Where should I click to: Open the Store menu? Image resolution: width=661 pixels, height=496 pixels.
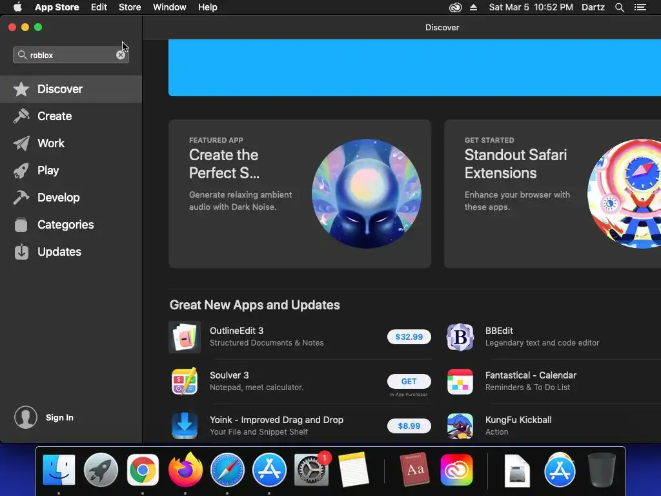130,7
